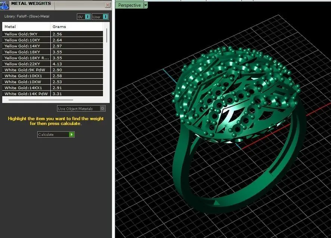Select the Yellow Gold:9KY row
This screenshot has width=331, height=238.
(53, 34)
